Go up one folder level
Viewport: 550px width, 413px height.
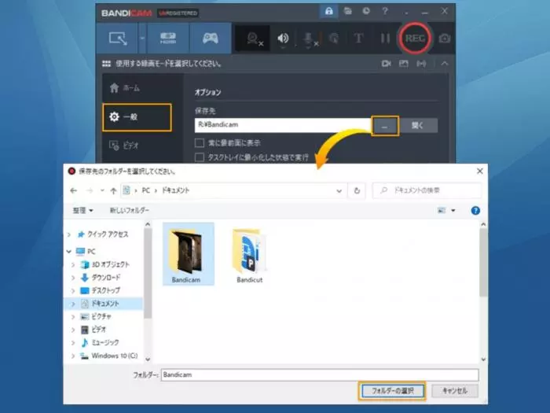[113, 190]
